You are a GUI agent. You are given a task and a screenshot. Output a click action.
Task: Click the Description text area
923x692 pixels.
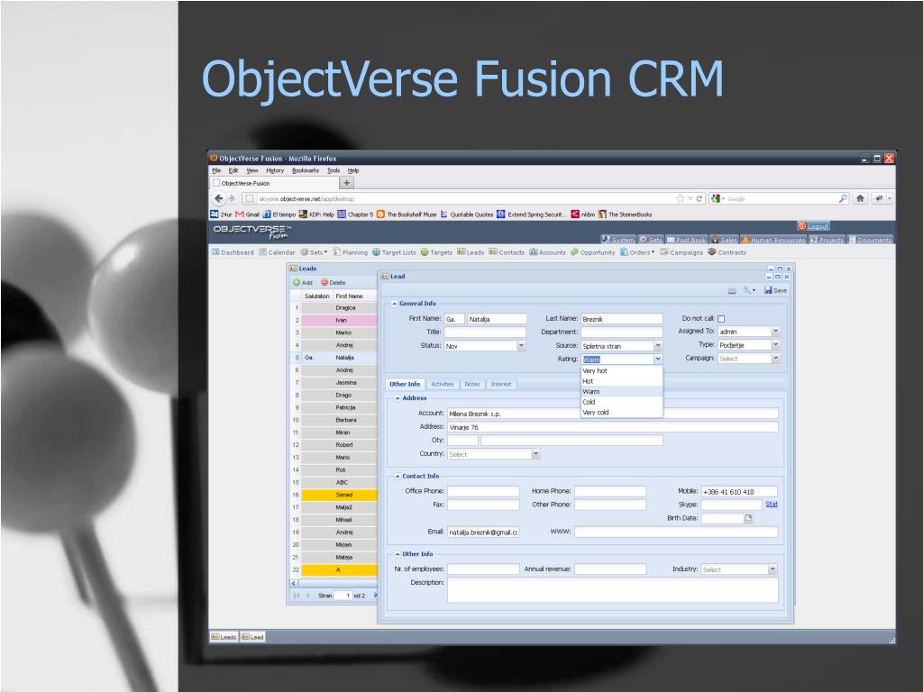click(613, 590)
